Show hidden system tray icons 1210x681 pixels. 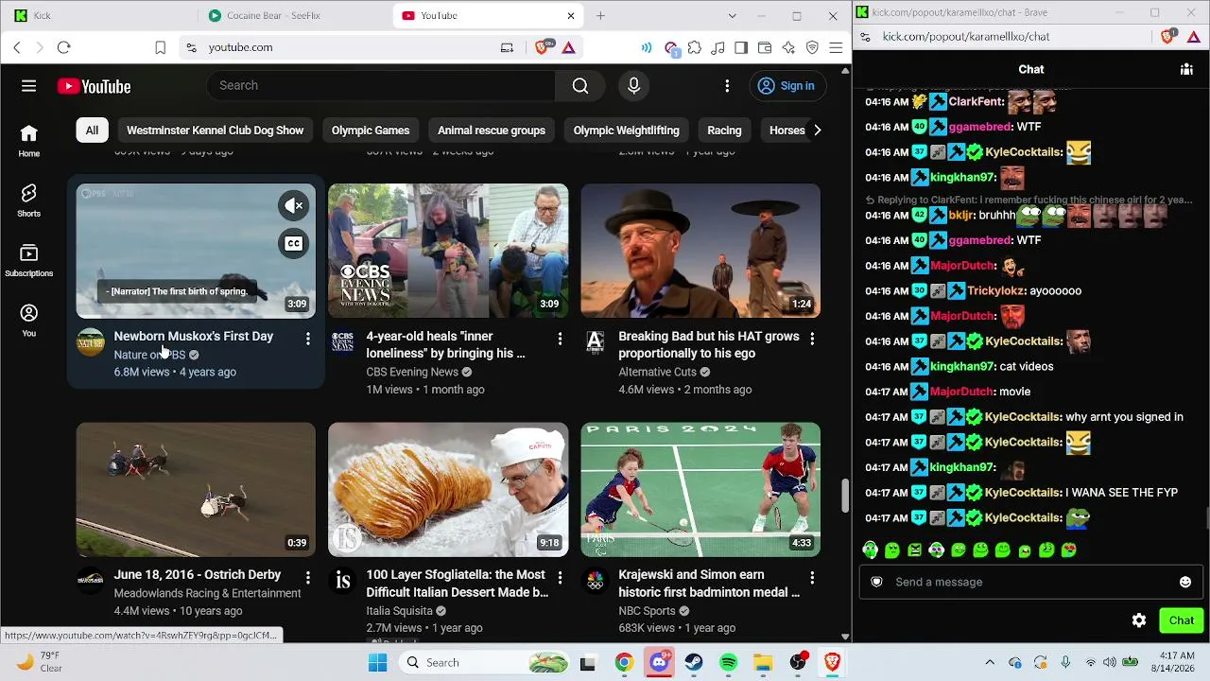click(990, 663)
